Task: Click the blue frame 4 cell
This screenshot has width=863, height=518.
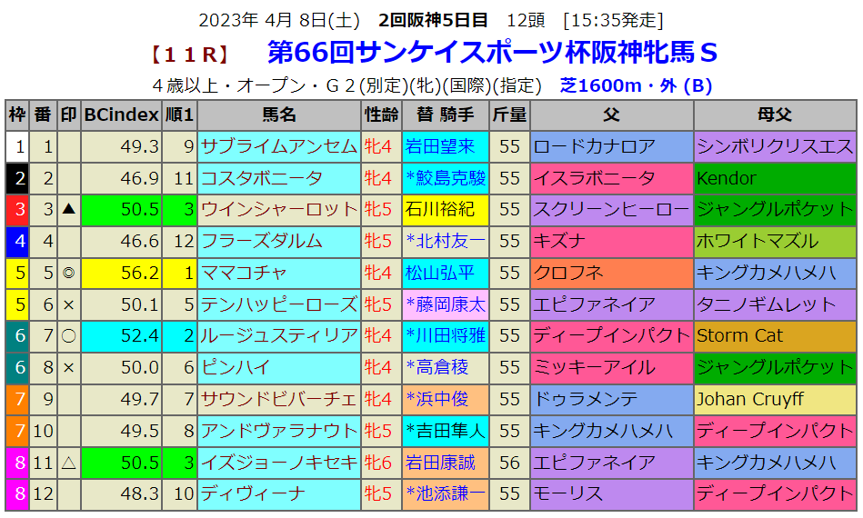Action: point(18,242)
